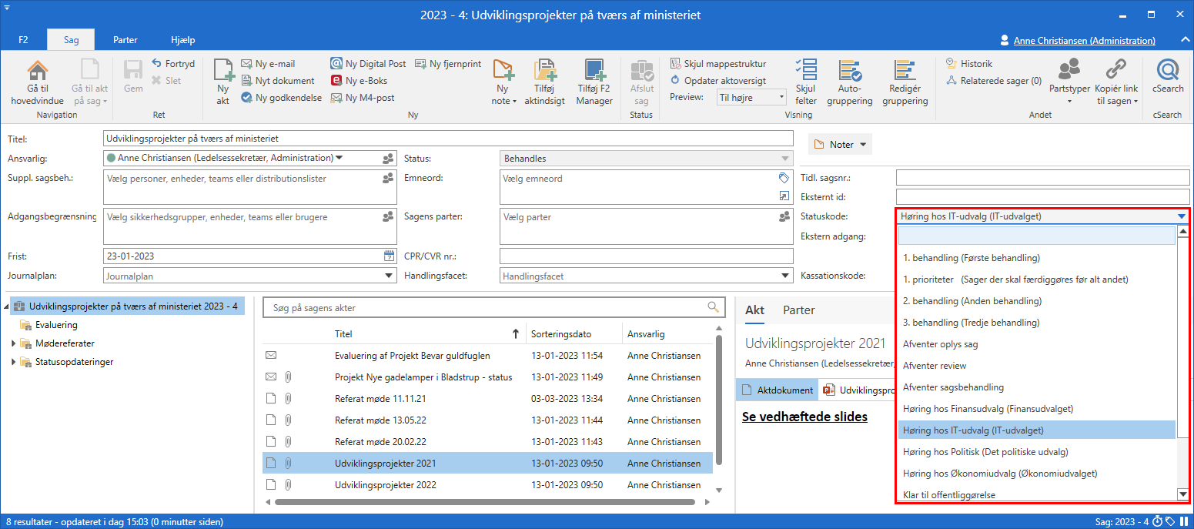Click the Tilføj F2 Manager icon
The image size is (1194, 529).
click(594, 82)
